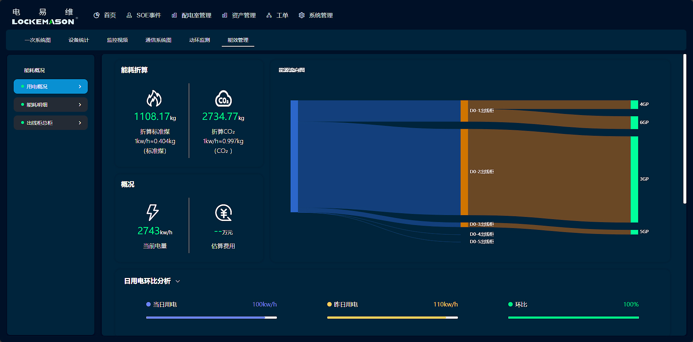Select the 用电概况 sidebar item
The image size is (693, 342).
(51, 87)
